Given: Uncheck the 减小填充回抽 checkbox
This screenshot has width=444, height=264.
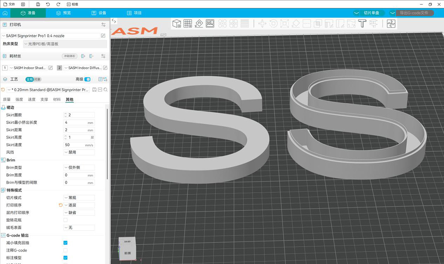Looking at the screenshot, I should (65, 243).
